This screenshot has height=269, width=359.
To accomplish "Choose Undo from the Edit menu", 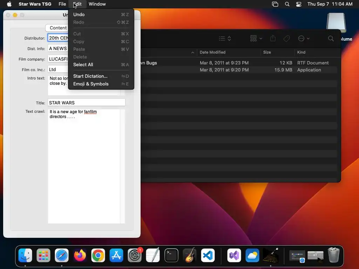I will (101, 14).
